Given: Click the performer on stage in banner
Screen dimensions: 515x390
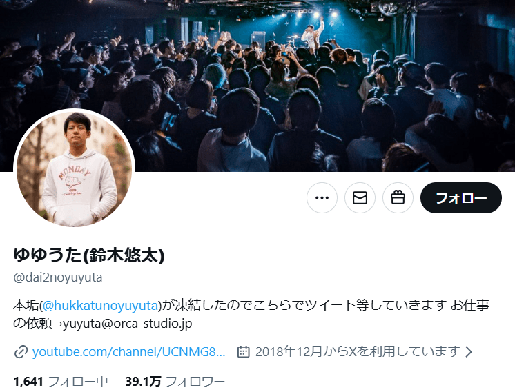Looking at the screenshot, I should click(x=312, y=37).
